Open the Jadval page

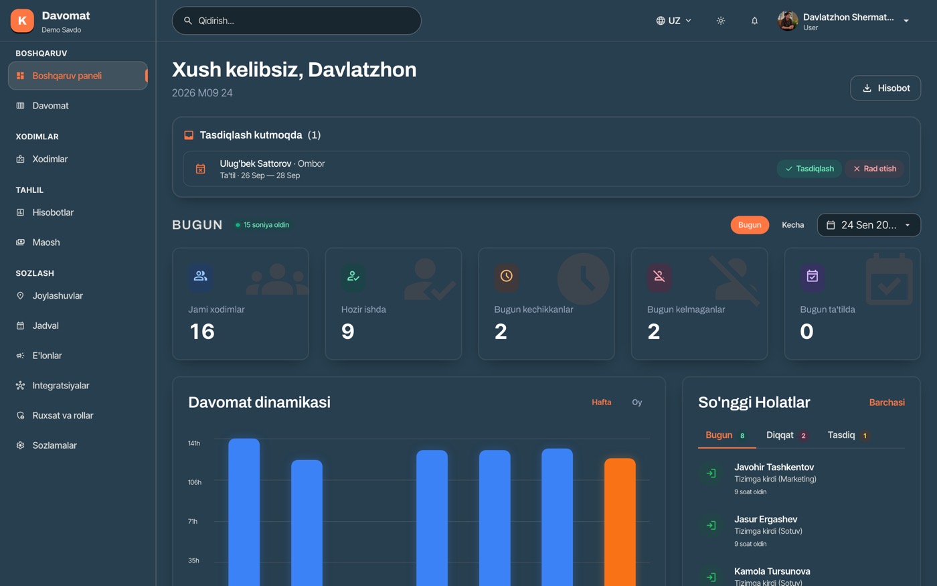point(78,325)
